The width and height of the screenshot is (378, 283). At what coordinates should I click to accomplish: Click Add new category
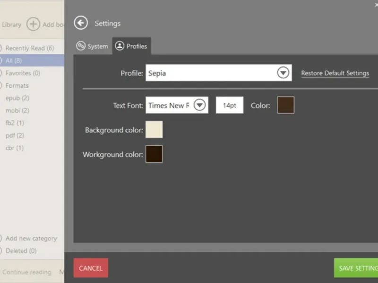[x=31, y=239]
